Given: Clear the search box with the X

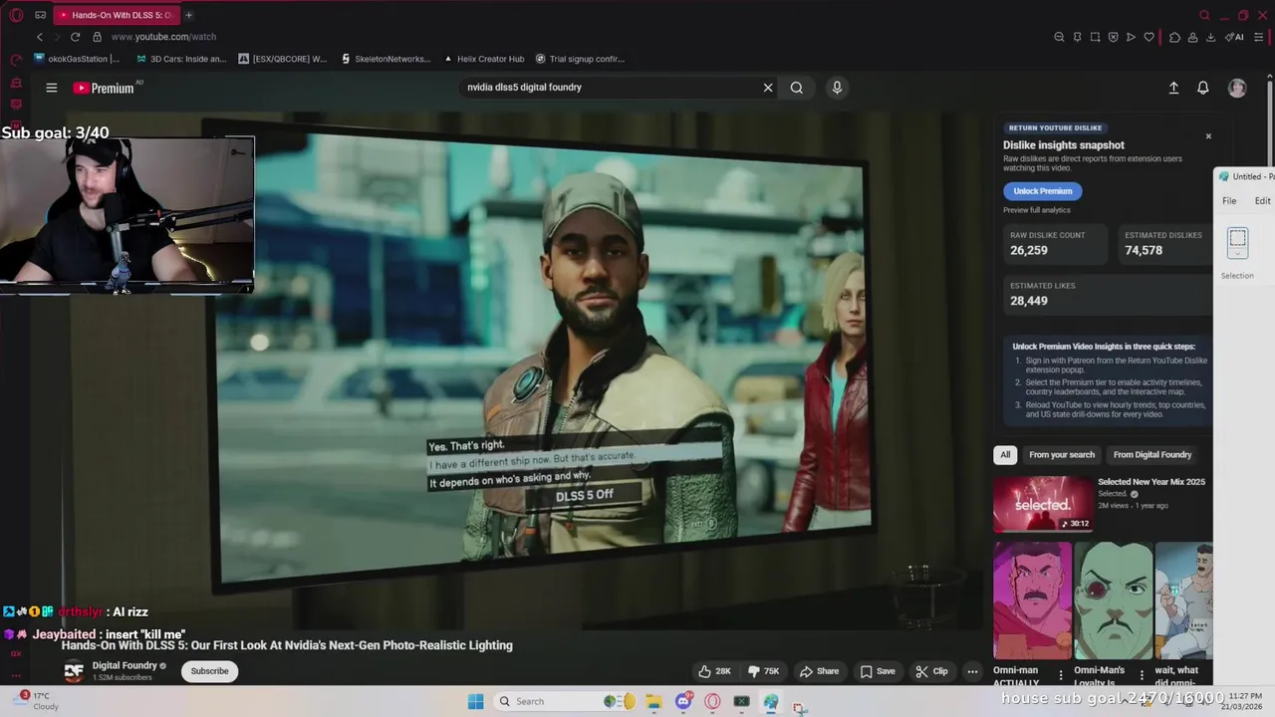Looking at the screenshot, I should pyautogui.click(x=768, y=88).
